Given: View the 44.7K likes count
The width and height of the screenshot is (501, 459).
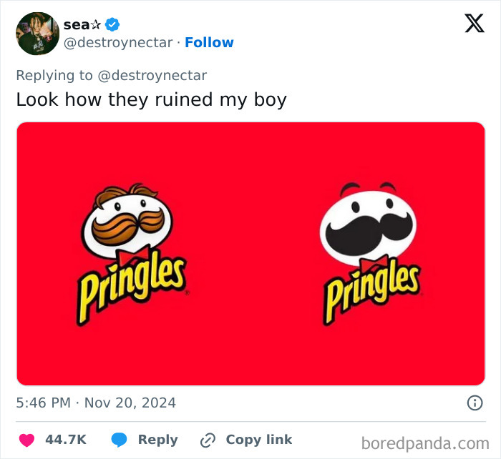Looking at the screenshot, I should 66,439.
